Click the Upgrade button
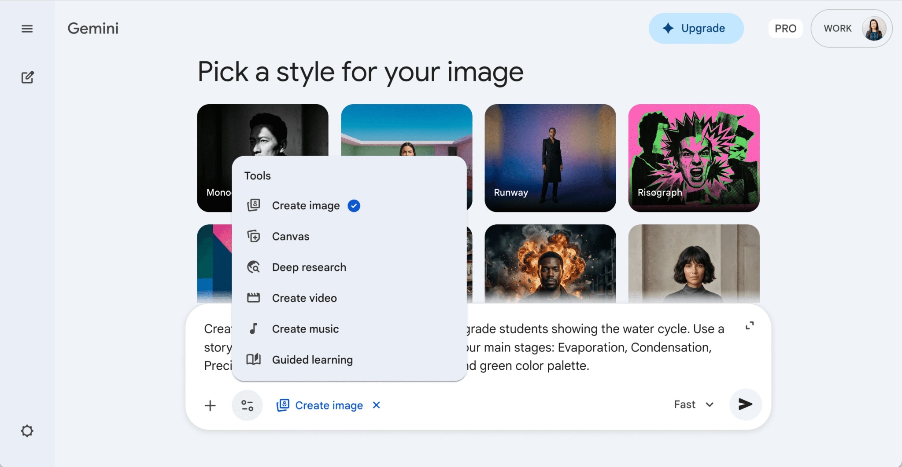The width and height of the screenshot is (902, 467). [x=696, y=29]
